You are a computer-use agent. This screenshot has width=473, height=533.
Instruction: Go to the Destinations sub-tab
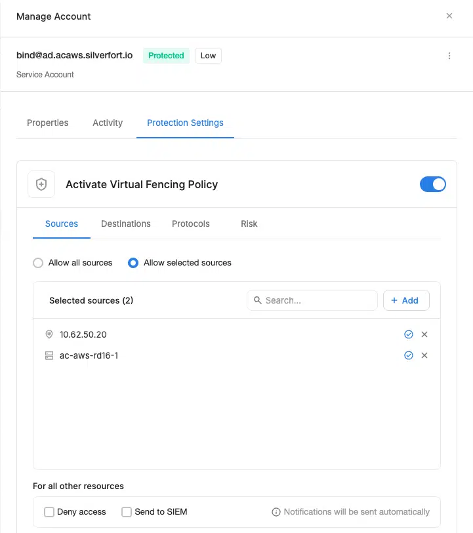[x=126, y=224]
